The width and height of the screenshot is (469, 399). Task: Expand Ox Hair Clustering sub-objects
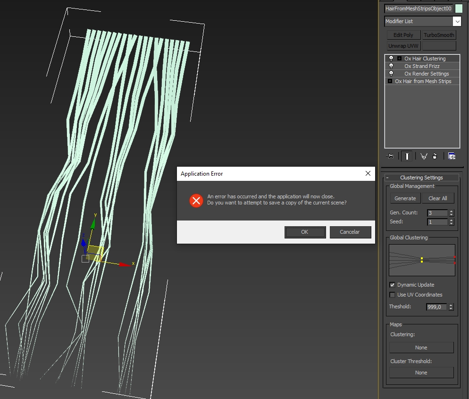(x=399, y=59)
